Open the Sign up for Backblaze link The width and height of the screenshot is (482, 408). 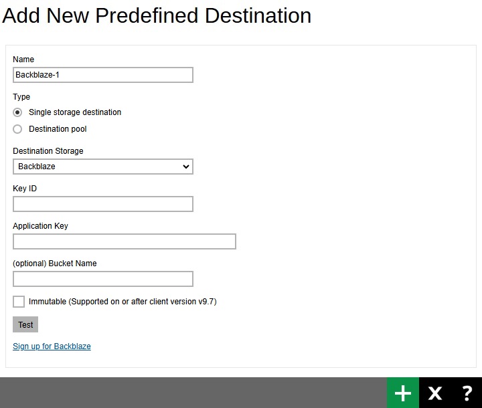coord(52,346)
